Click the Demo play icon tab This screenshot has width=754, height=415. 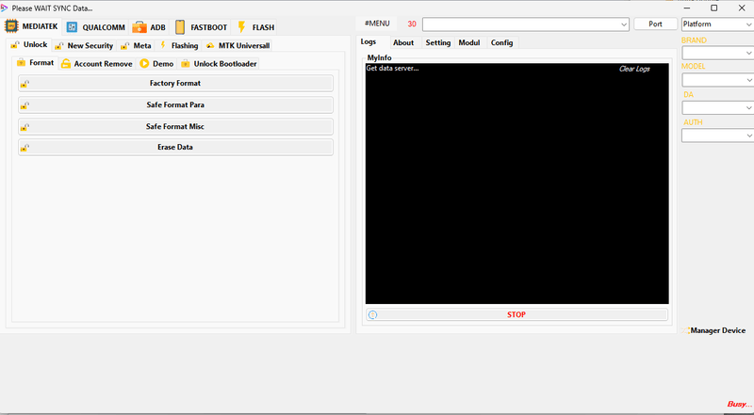tap(145, 63)
